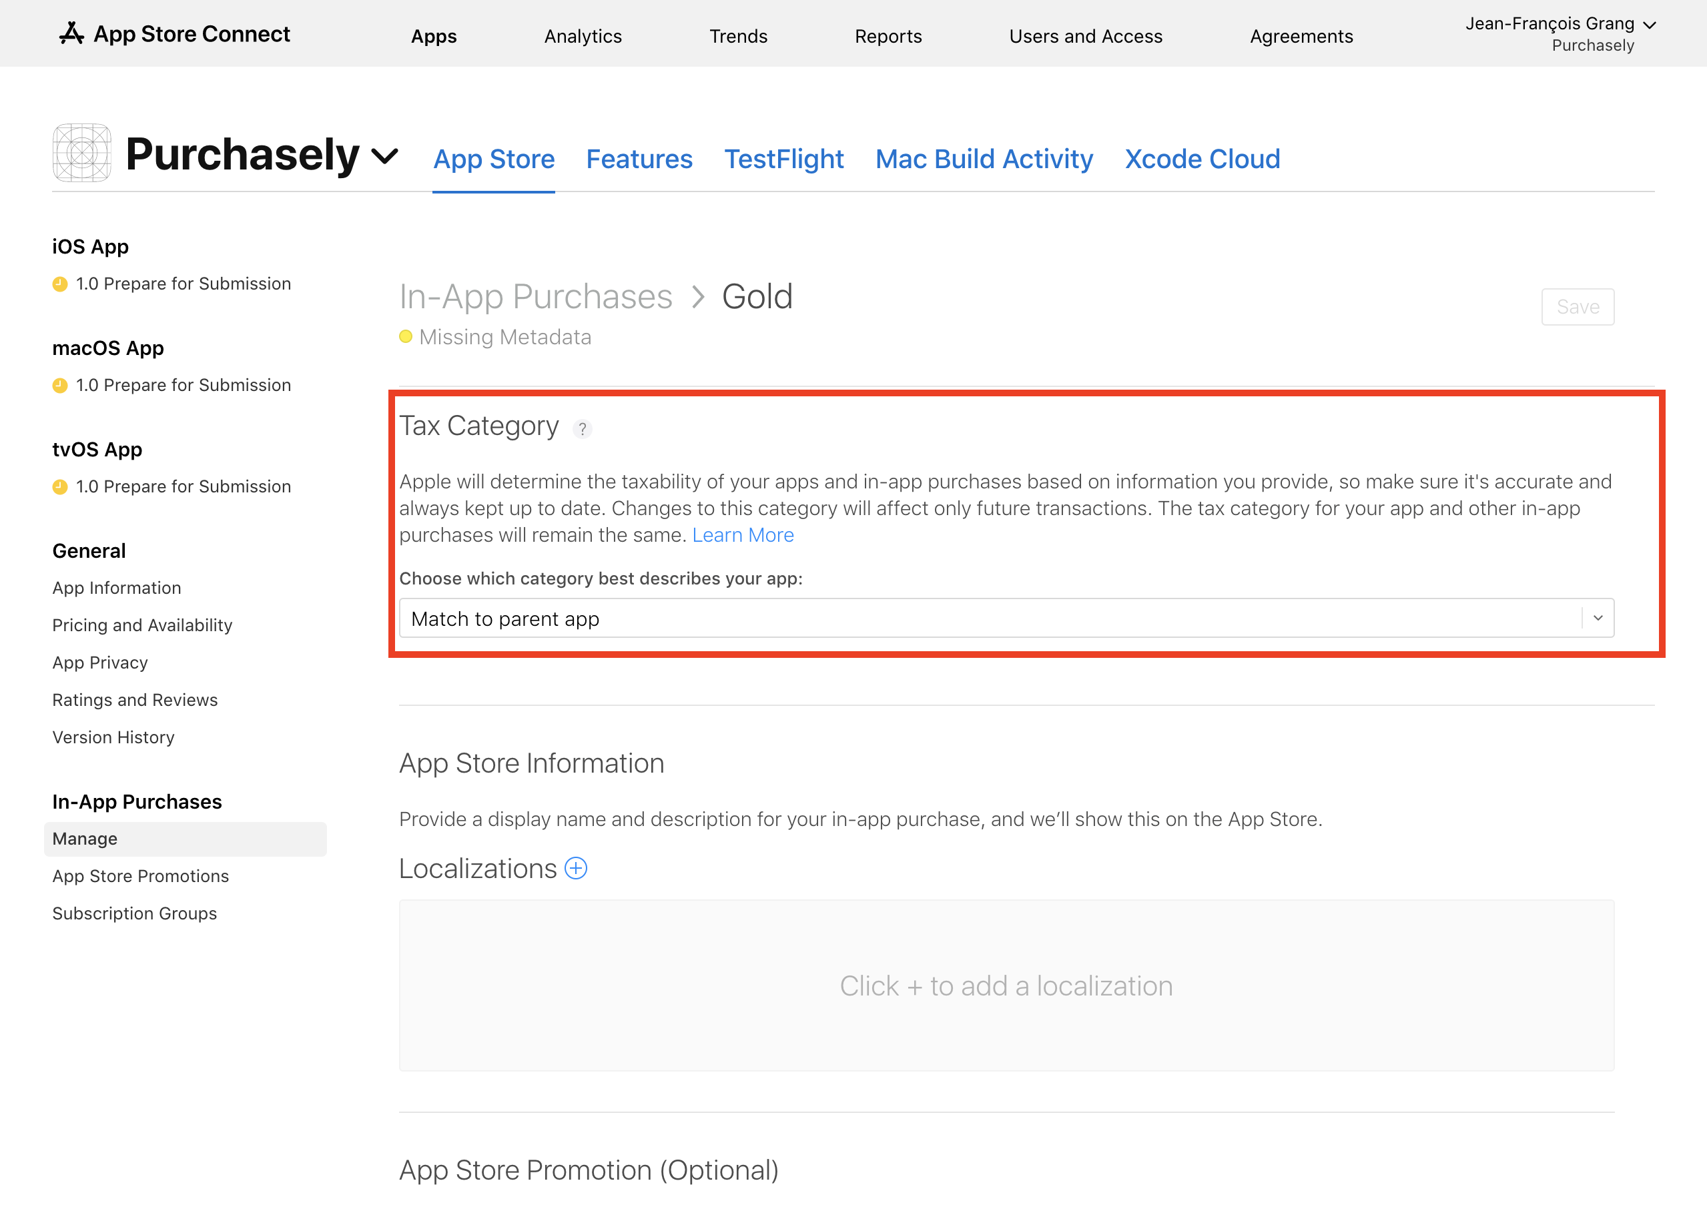Click the Purchasely app icon placeholder
Screen dimensions: 1707x1215
tap(82, 153)
